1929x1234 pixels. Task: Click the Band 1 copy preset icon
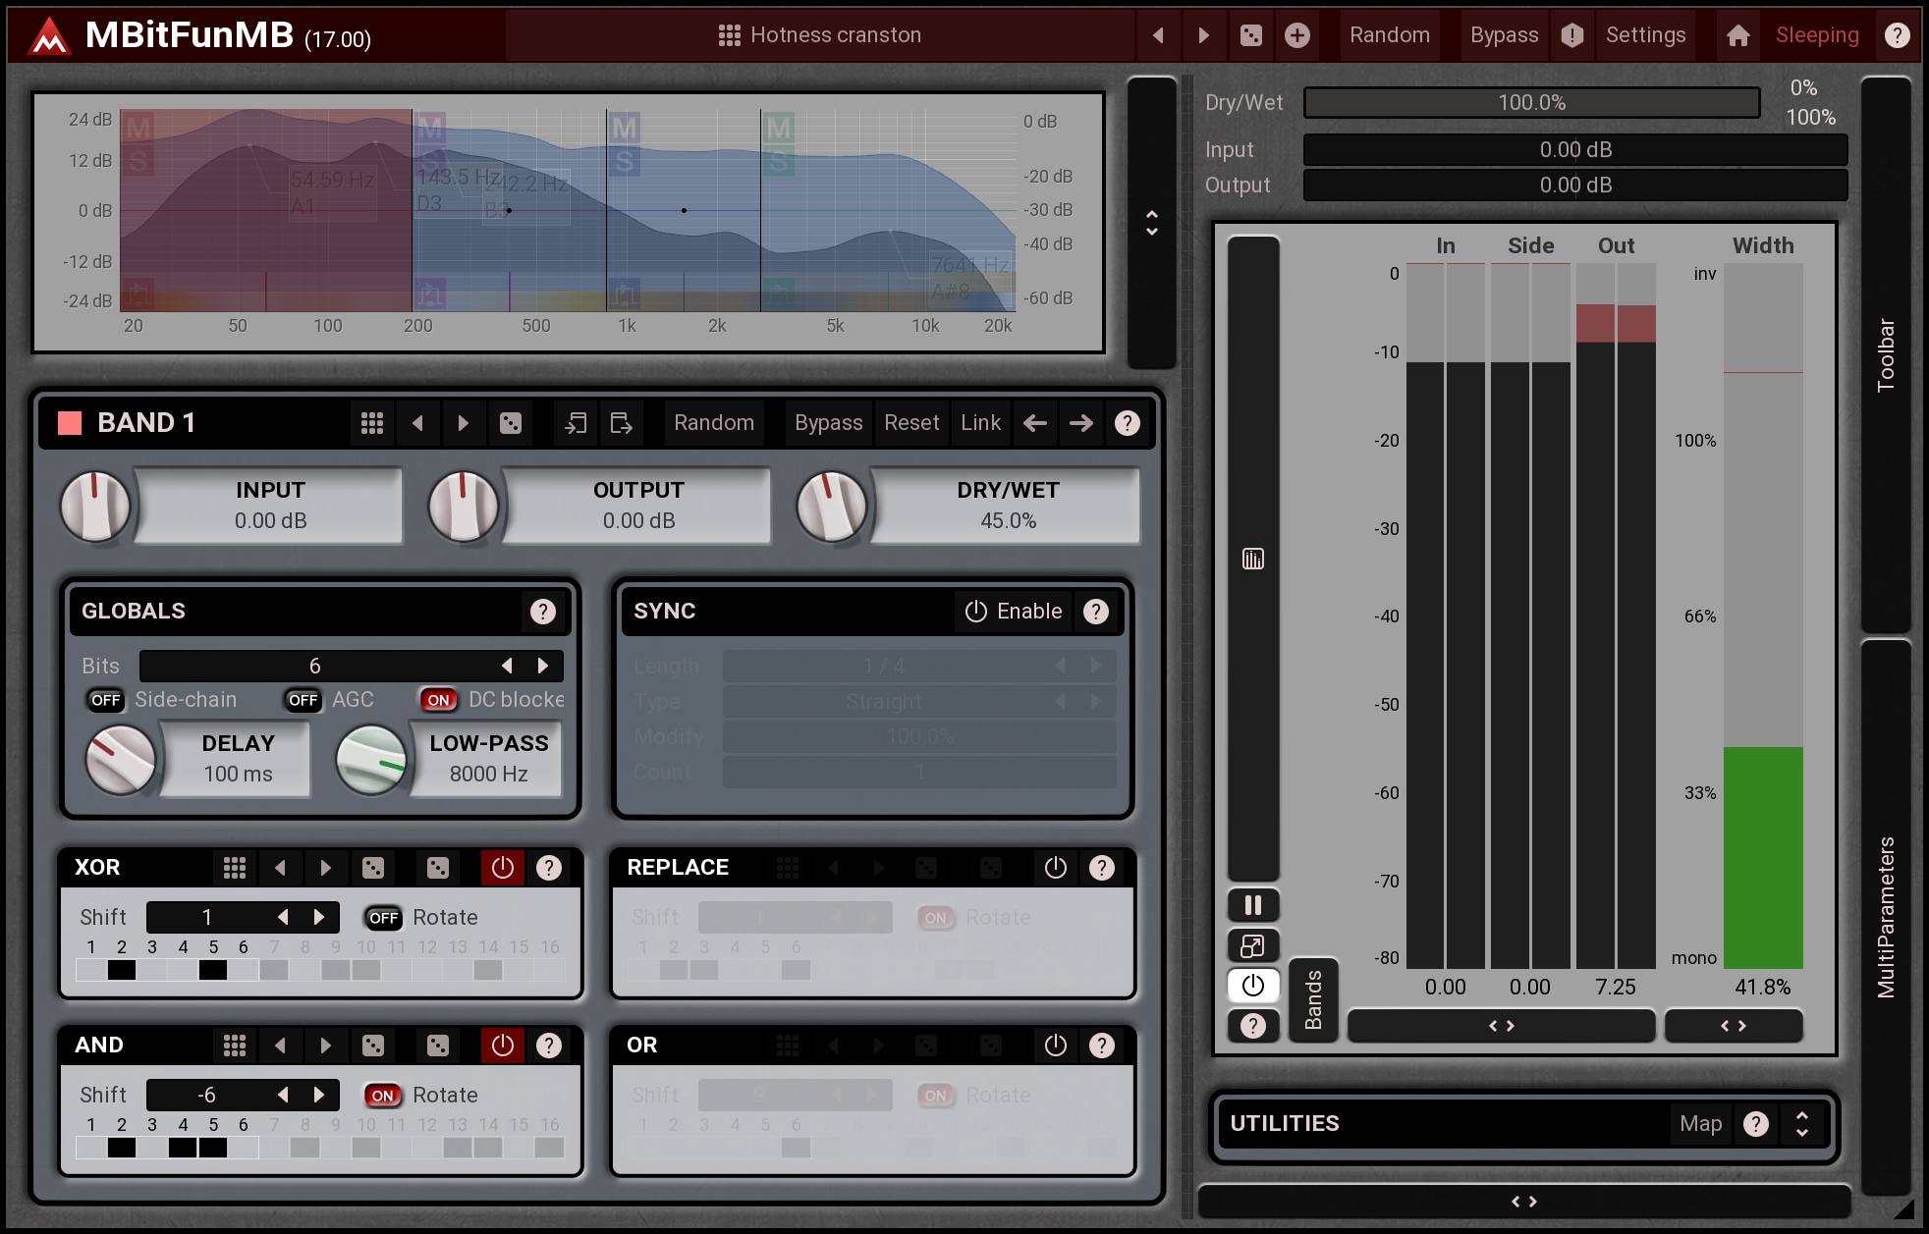(576, 423)
